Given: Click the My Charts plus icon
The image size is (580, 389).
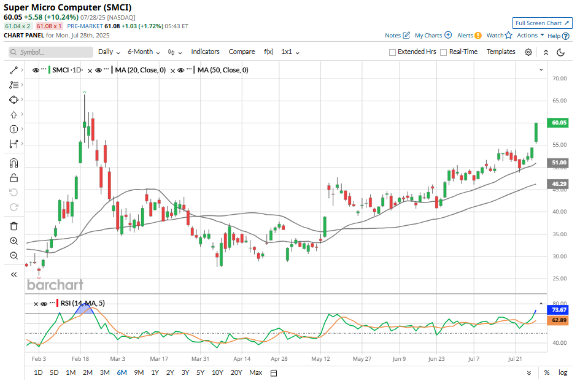Looking at the screenshot, I should tap(448, 35).
